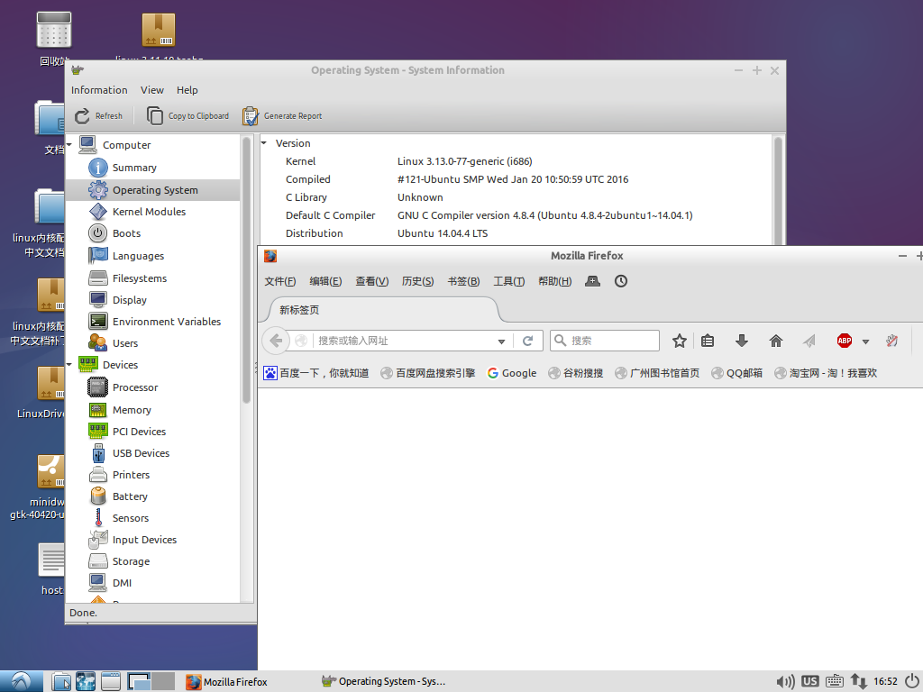The width and height of the screenshot is (923, 692).
Task: Click the plus badge icon beside 帮助(H)
Action: [x=592, y=281]
